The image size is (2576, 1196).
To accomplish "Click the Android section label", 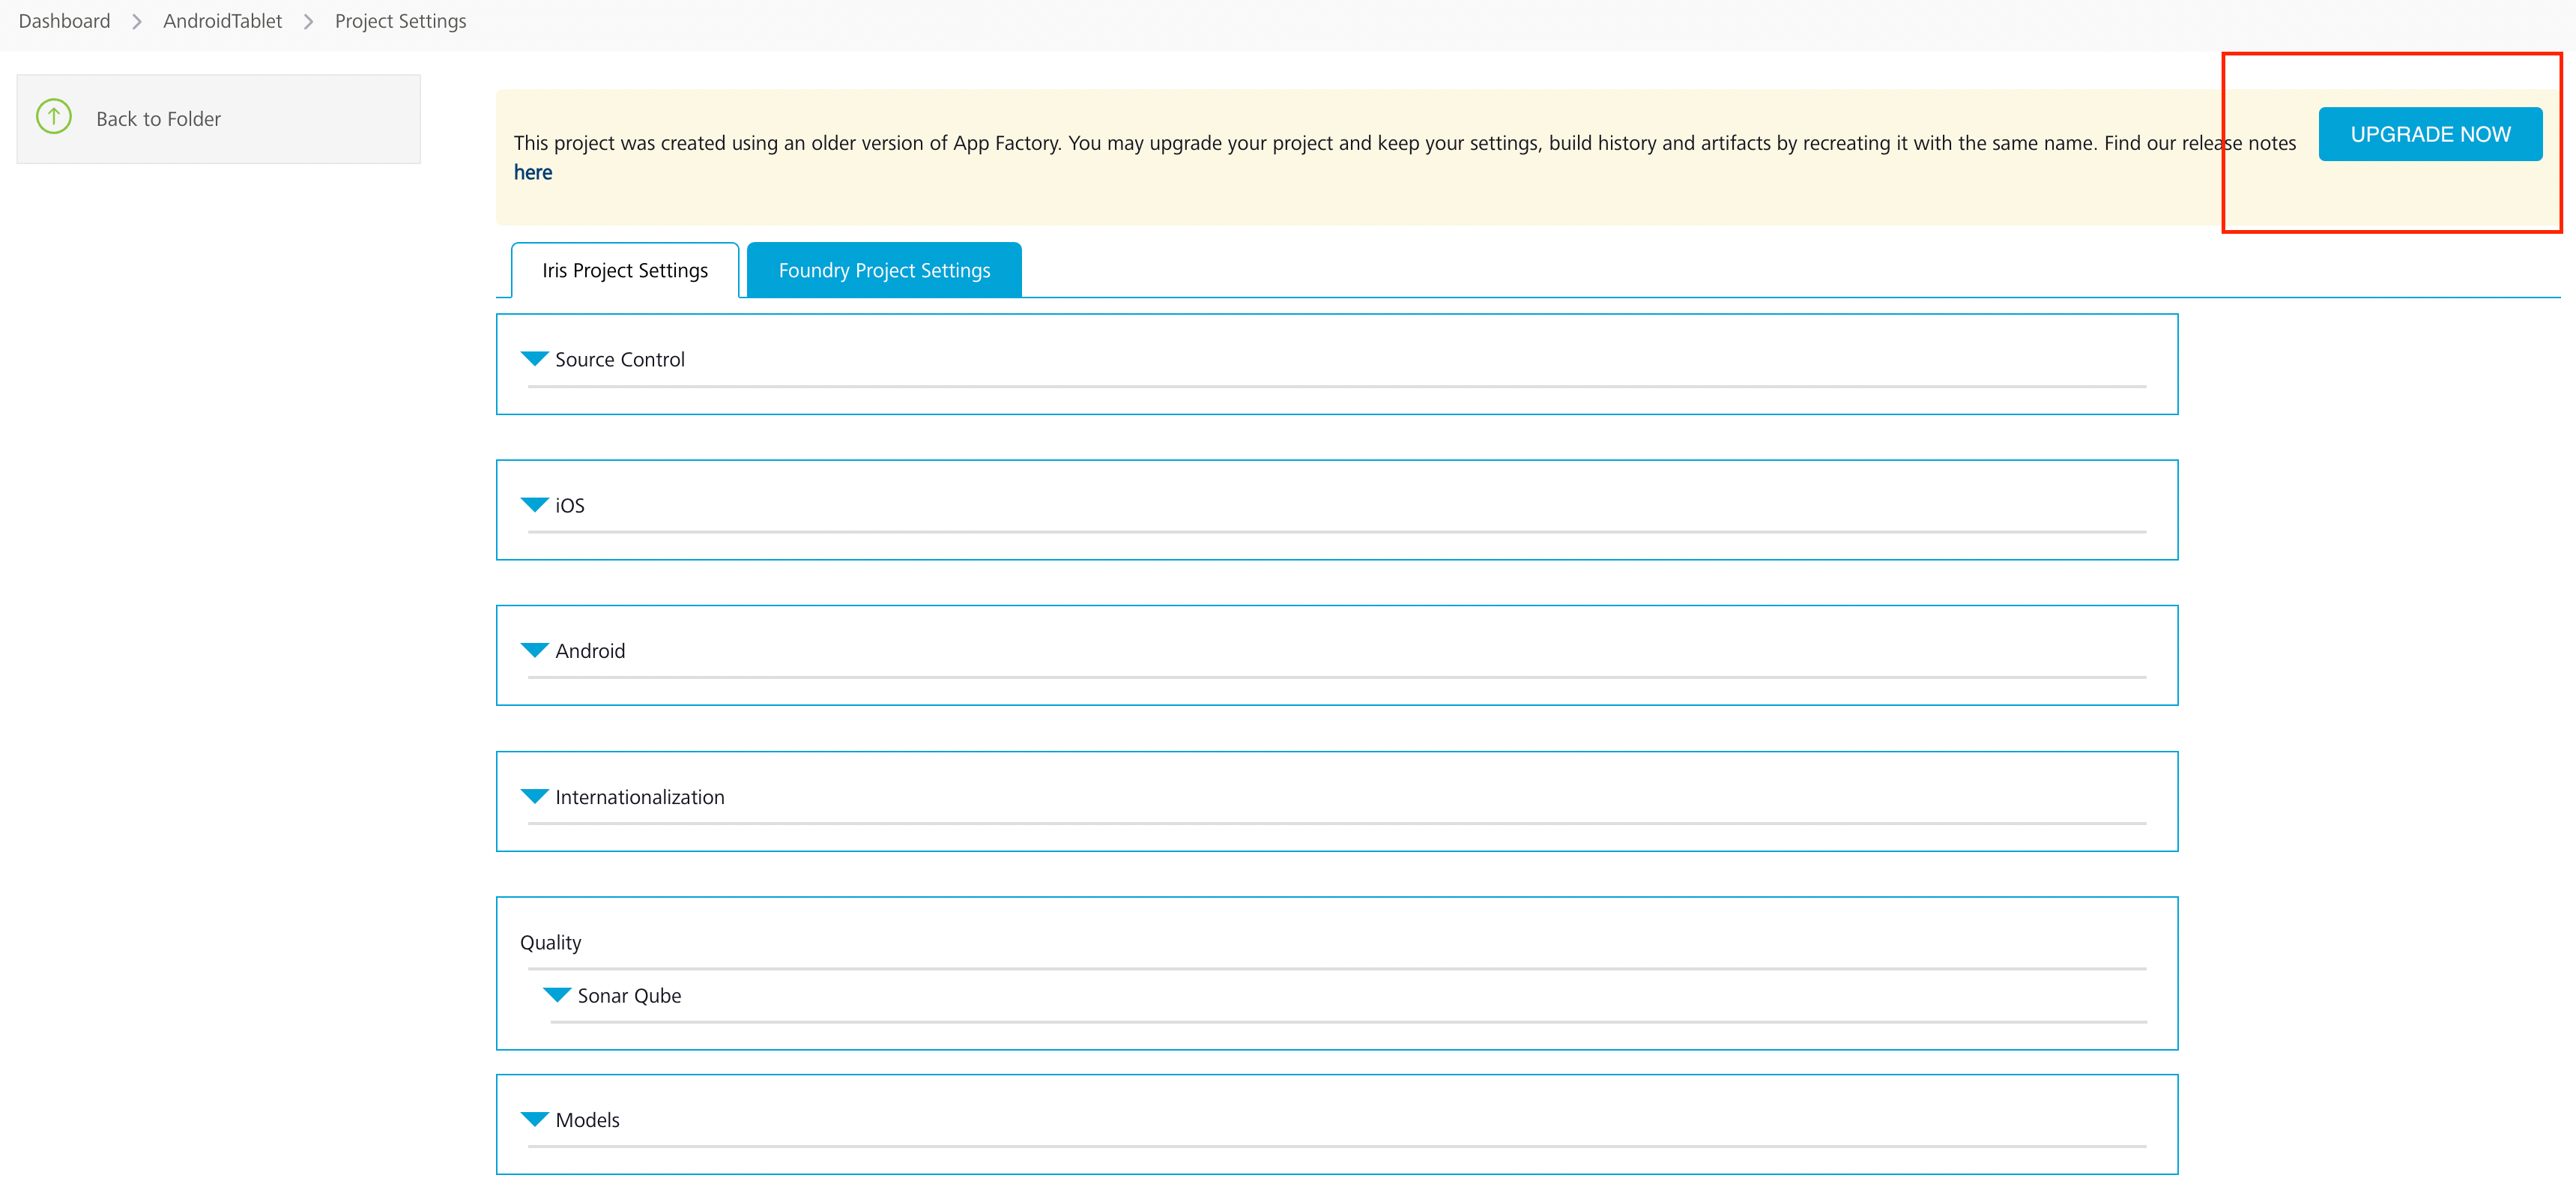I will 590,651.
